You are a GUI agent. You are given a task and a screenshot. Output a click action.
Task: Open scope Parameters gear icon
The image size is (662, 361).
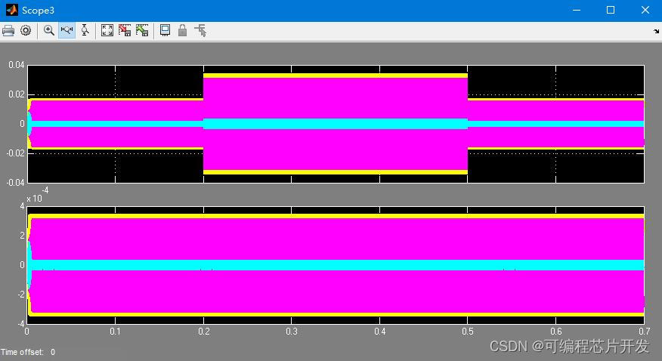[26, 31]
